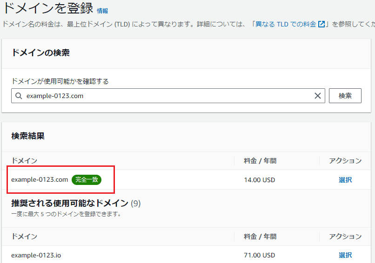Open the 情報 info link
This screenshot has height=263, width=375.
[x=102, y=11]
